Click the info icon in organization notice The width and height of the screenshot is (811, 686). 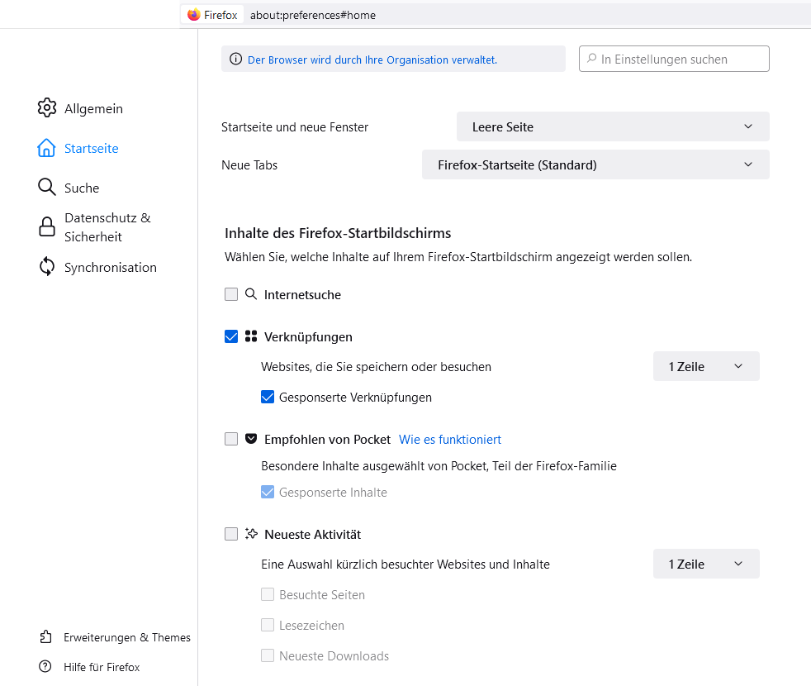236,60
